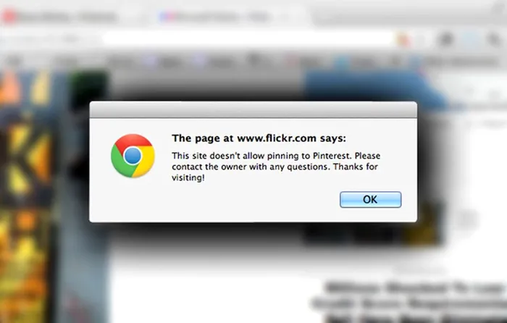Click the fullscreen icon in the window's top-right corner
The height and width of the screenshot is (323, 507).
click(x=500, y=6)
